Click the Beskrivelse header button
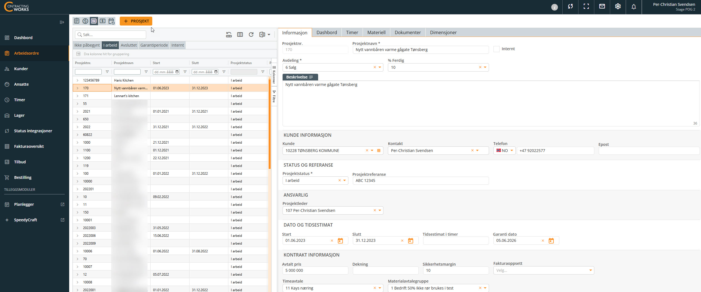Image resolution: width=701 pixels, height=292 pixels. click(x=300, y=77)
